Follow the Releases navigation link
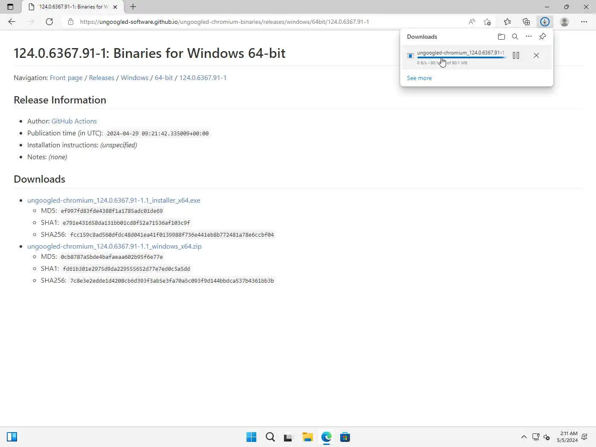596x447 pixels. (x=102, y=78)
